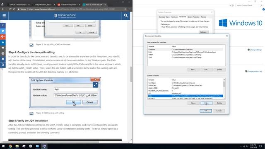Viewport: 265px width, 149px height.
Task: Select the DriverData system variable row
Action: click(185, 86)
